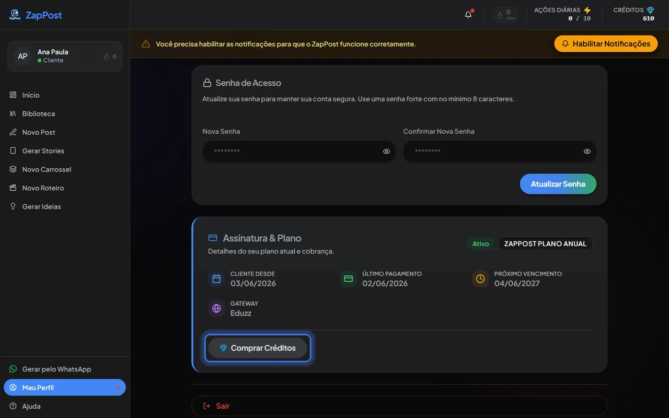Viewport: 669px width, 418px height.
Task: Click the bell icon in Habilitar Notificações
Action: [x=566, y=44]
